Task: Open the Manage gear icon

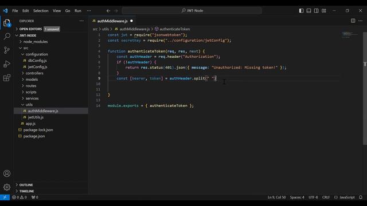Action: tap(7, 187)
